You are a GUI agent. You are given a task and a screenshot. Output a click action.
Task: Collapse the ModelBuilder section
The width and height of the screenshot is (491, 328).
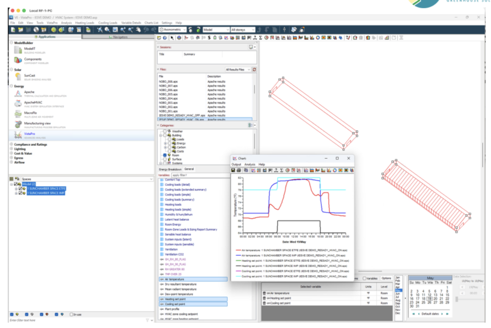tap(12, 43)
